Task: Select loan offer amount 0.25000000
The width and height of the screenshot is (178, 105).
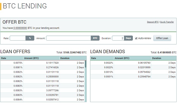Action: pyautogui.click(x=52, y=76)
